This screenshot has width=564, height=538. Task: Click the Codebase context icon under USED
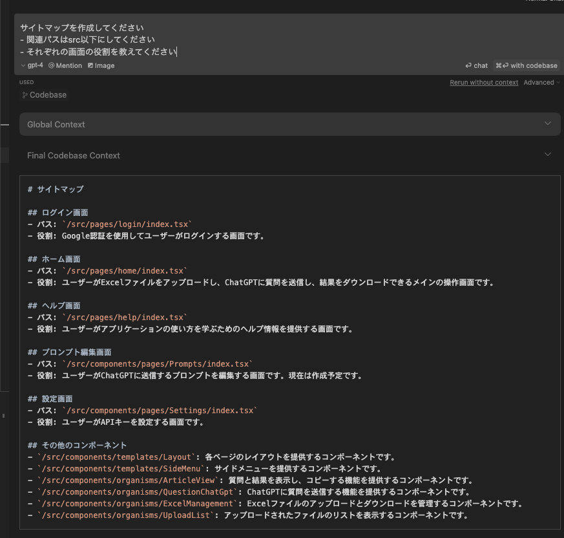[x=26, y=95]
